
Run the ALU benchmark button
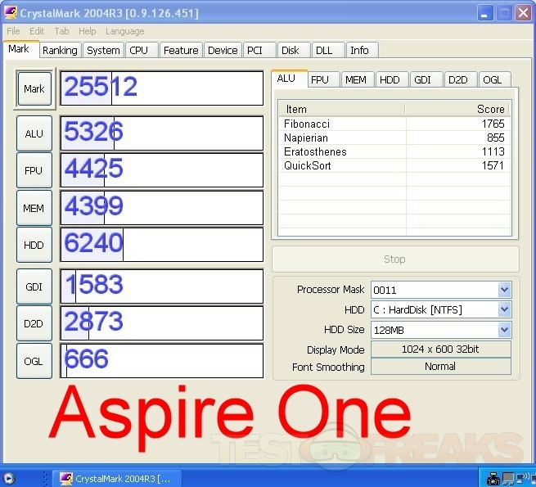pyautogui.click(x=34, y=133)
